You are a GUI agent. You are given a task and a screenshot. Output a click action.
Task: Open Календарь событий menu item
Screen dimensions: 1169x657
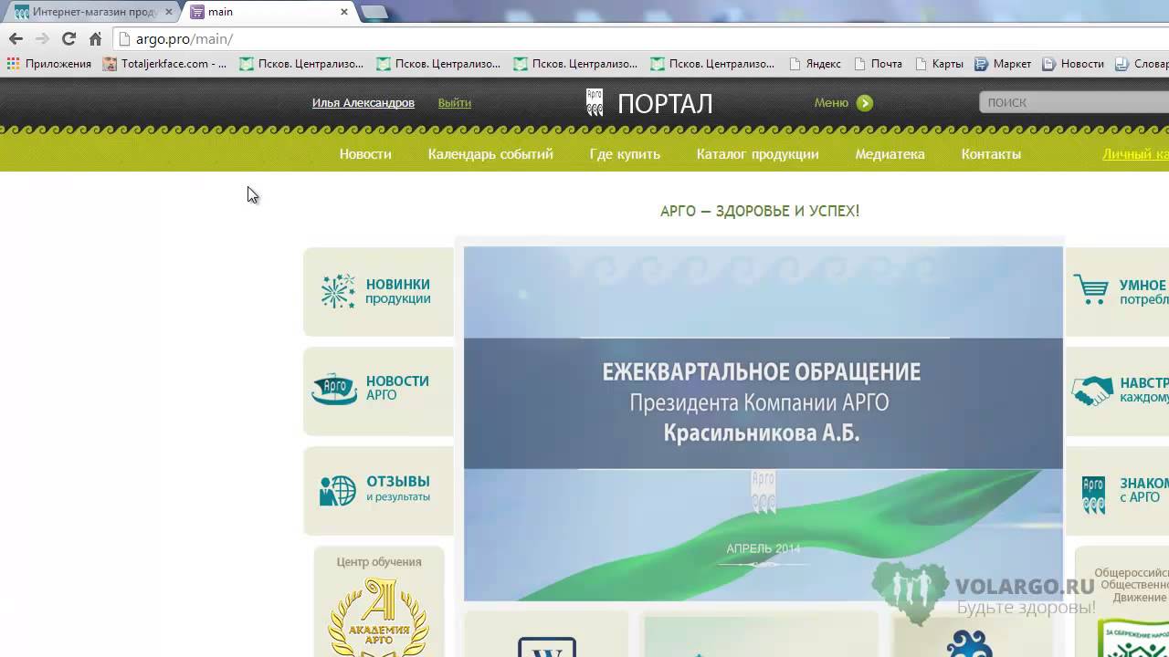coord(490,154)
